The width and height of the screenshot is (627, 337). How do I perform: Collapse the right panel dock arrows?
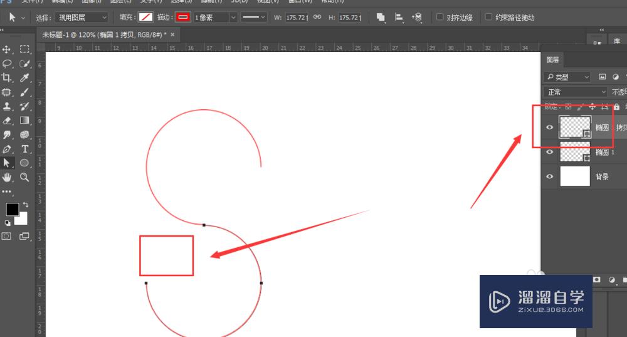602,30
